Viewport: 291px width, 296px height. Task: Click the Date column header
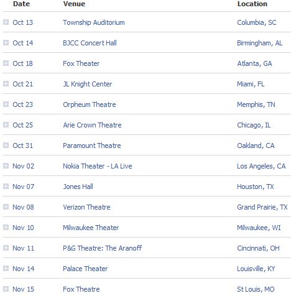click(x=21, y=4)
